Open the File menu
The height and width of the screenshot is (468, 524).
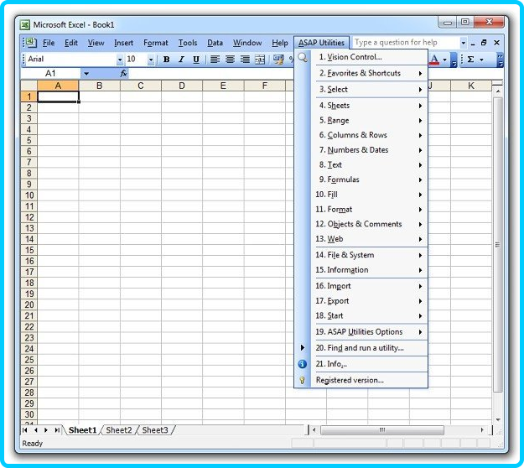(x=49, y=43)
